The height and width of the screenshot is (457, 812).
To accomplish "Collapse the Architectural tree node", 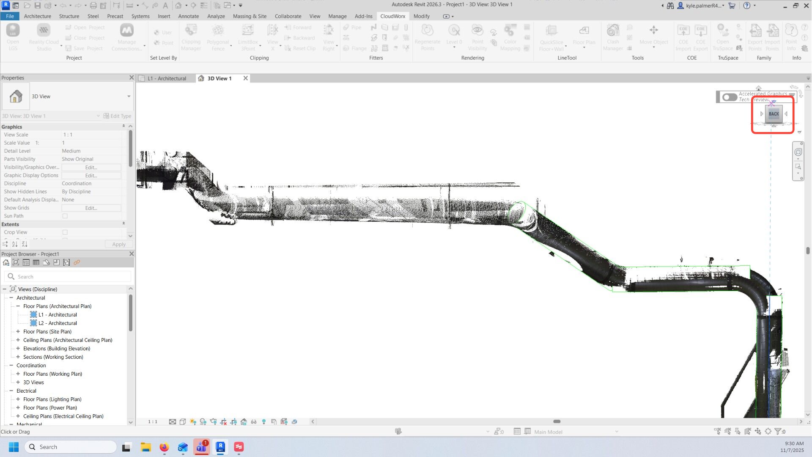I will point(11,298).
